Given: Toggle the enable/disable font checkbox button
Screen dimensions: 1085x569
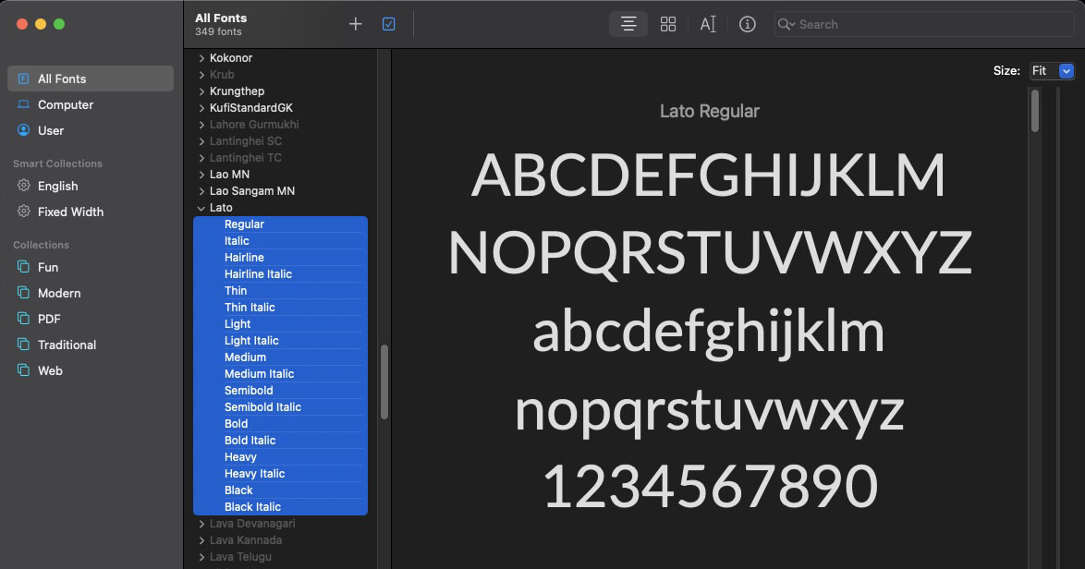Looking at the screenshot, I should [389, 24].
